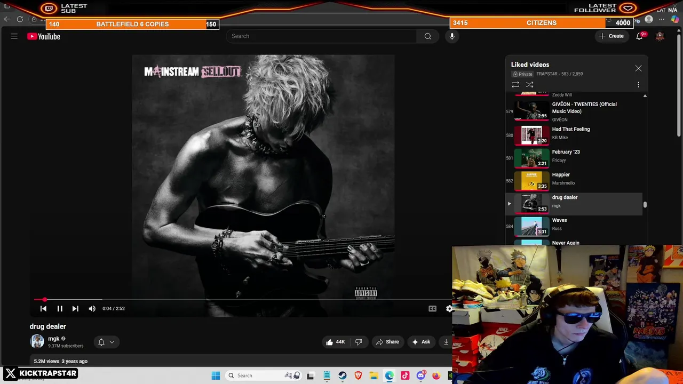This screenshot has height=384, width=683.
Task: Play February '23 by Fridayy
Action: point(574,158)
